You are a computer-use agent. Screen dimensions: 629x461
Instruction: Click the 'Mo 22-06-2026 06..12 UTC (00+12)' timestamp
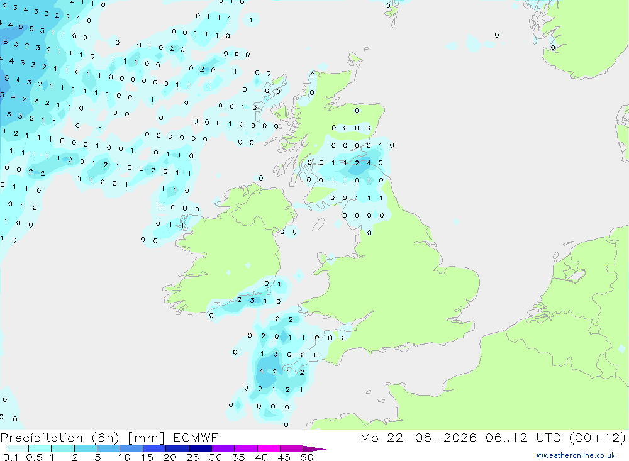pos(493,437)
